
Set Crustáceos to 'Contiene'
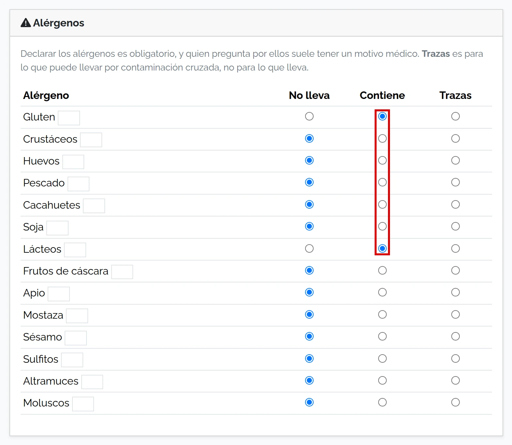[x=382, y=138]
